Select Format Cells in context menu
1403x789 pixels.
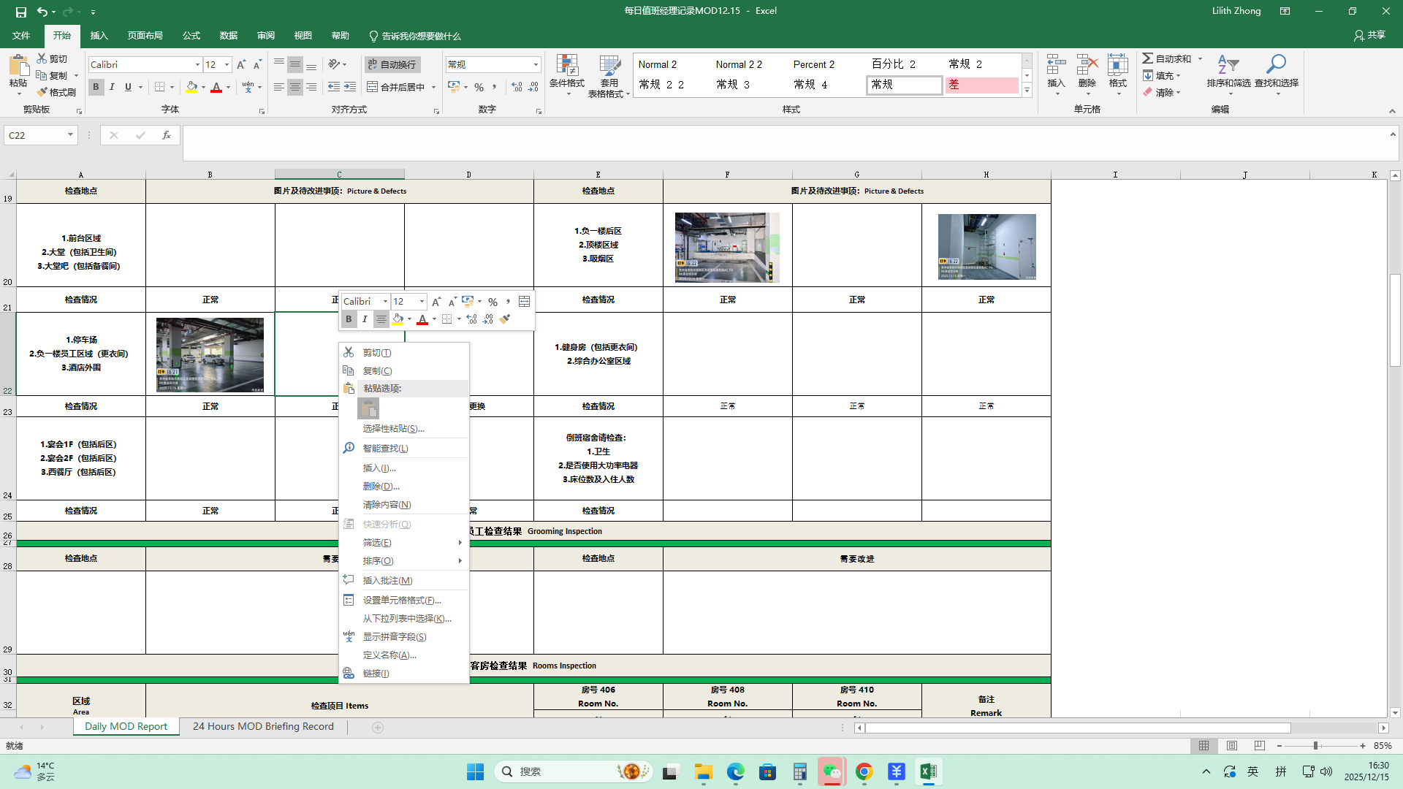pyautogui.click(x=401, y=601)
